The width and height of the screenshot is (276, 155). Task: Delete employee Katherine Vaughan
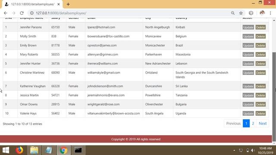click(x=260, y=86)
